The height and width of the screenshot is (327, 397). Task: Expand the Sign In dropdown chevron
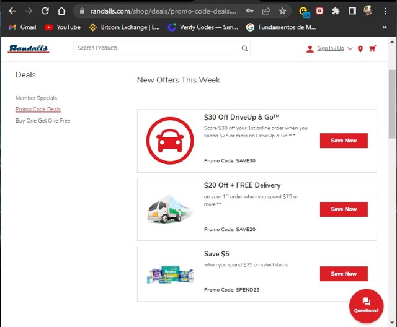[x=350, y=48]
